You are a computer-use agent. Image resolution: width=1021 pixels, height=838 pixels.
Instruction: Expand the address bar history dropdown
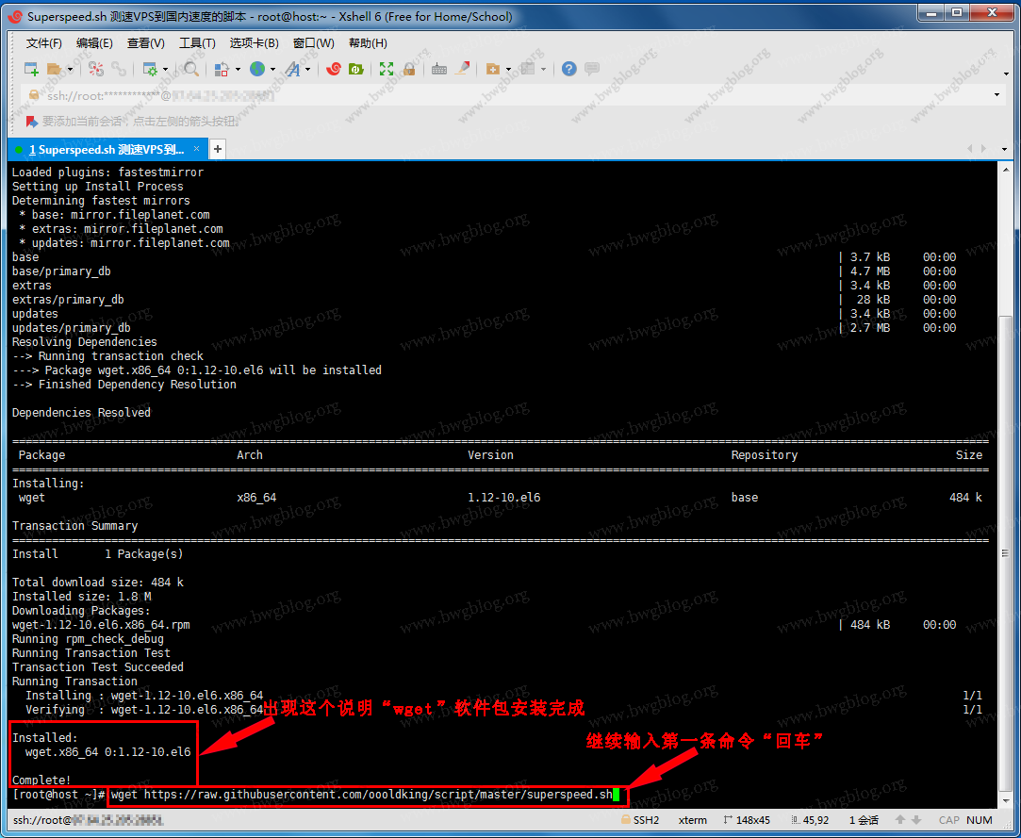[996, 96]
